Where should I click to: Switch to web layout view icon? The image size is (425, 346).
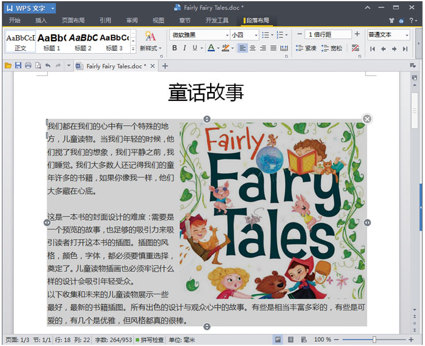[x=303, y=339]
